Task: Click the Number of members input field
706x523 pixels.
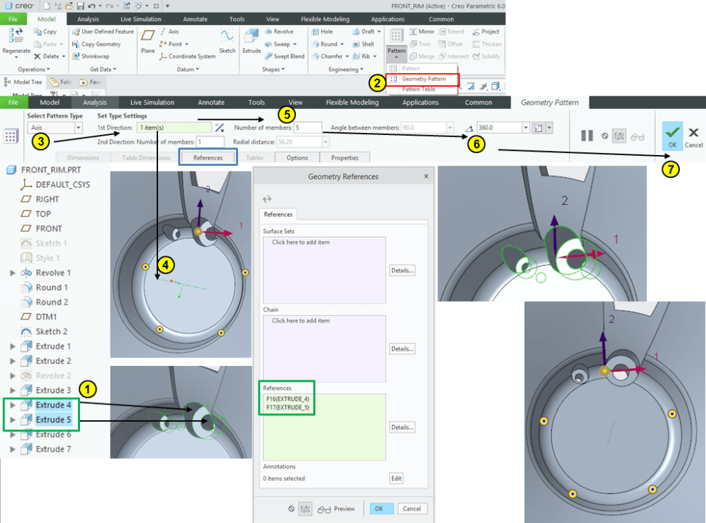Action: tap(308, 127)
